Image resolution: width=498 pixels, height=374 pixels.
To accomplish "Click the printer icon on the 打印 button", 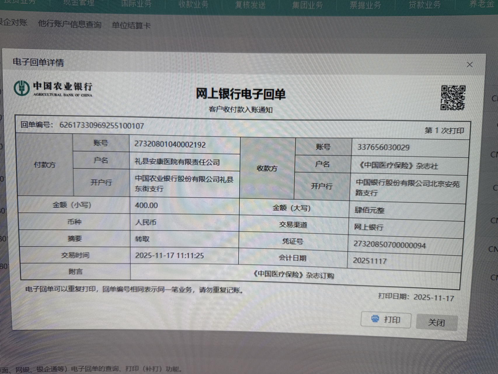I will click(x=375, y=319).
